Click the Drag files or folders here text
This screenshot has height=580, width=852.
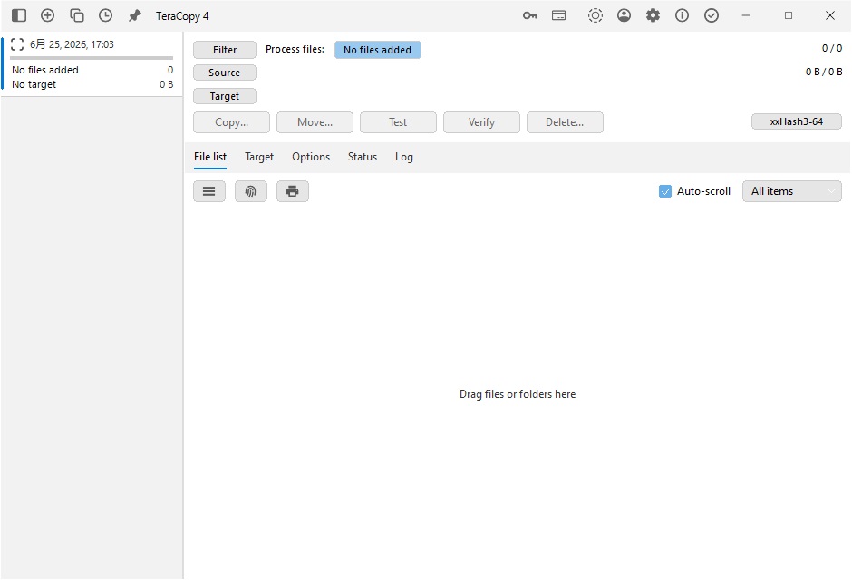coord(518,394)
